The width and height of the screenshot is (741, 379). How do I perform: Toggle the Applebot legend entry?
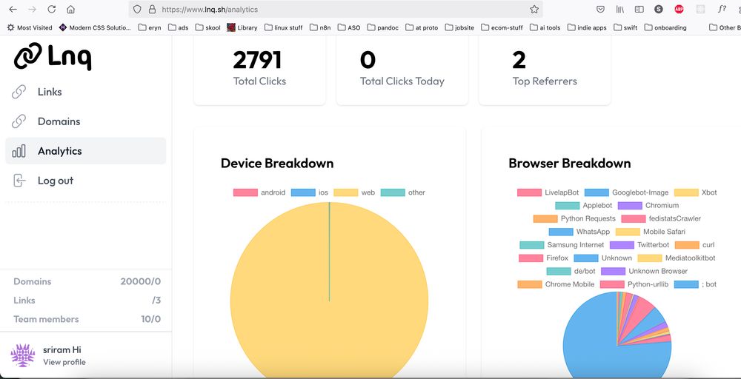(584, 206)
